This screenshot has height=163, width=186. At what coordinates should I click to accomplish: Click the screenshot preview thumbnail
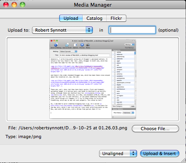click(x=93, y=79)
